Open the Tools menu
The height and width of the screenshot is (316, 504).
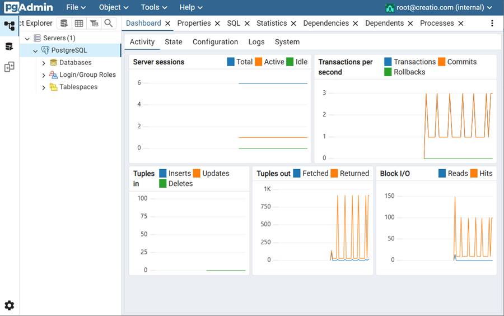tap(154, 7)
